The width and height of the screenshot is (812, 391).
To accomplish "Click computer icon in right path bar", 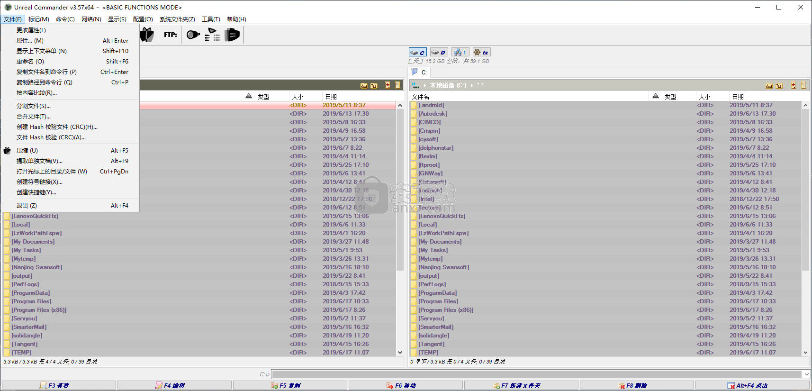I will click(415, 85).
